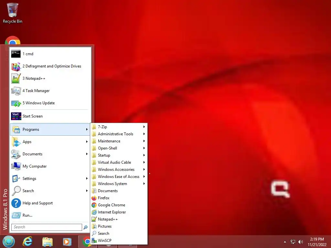Click the Windows Accessories folder label
Image resolution: width=331 pixels, height=248 pixels.
[116, 170]
